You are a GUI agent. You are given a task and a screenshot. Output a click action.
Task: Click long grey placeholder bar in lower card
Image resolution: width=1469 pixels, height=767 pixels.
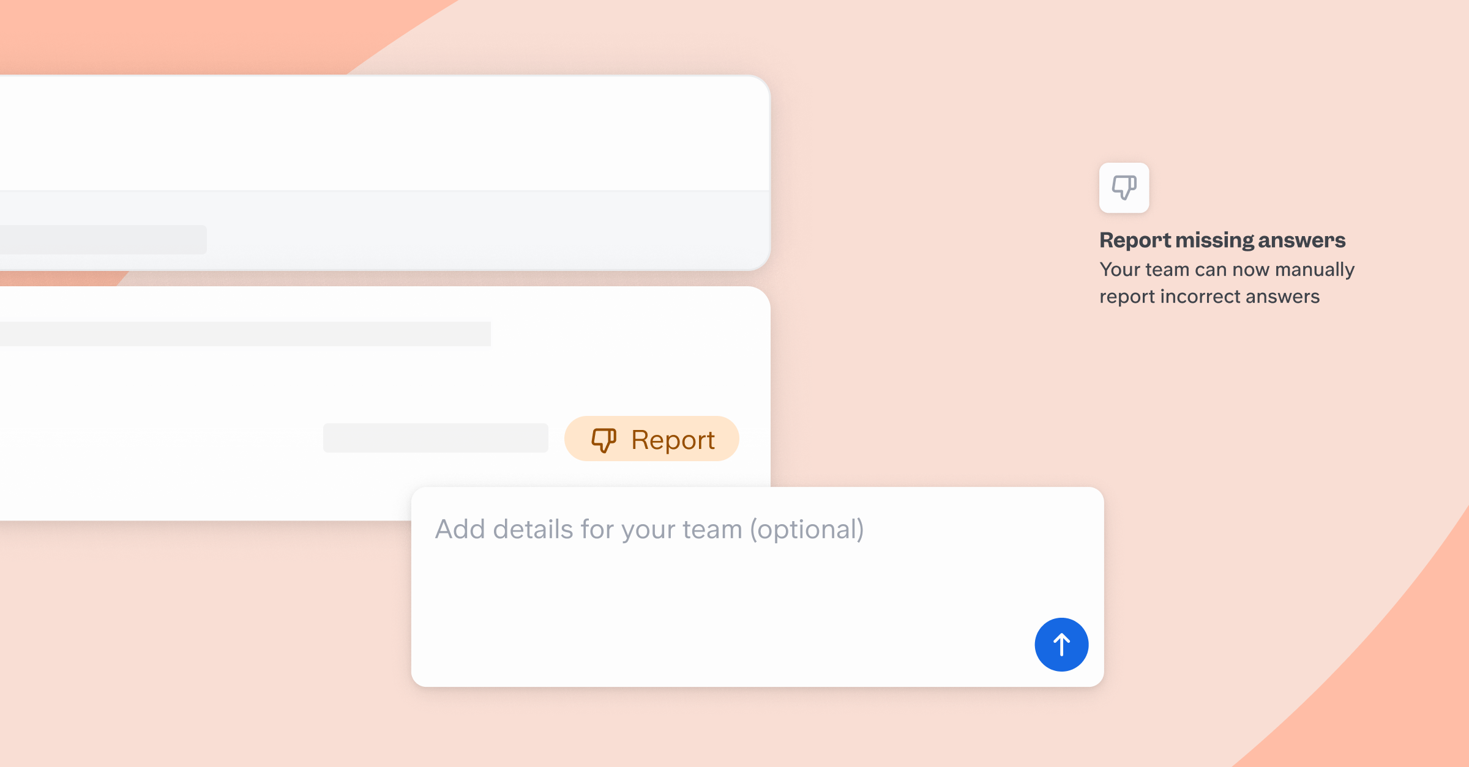point(245,334)
